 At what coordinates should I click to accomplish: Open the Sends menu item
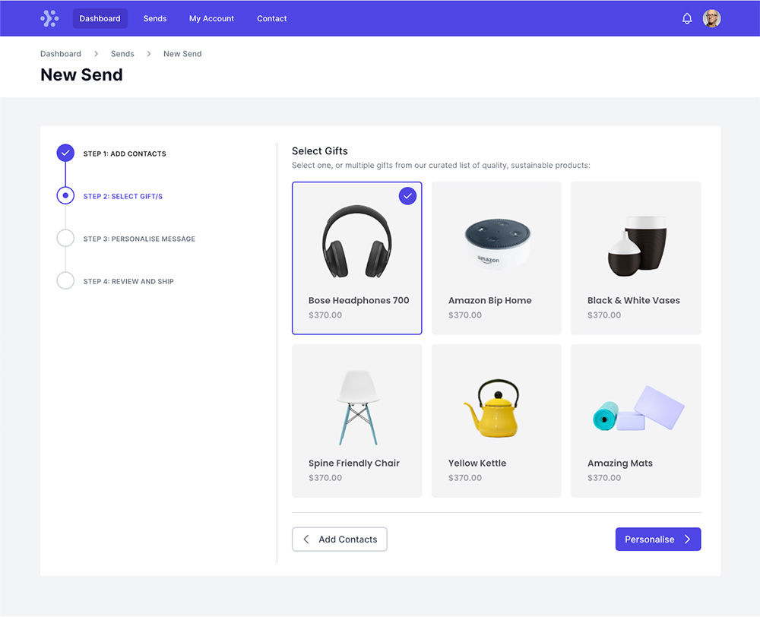coord(154,18)
